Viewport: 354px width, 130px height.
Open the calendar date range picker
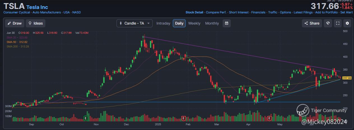[227, 23]
